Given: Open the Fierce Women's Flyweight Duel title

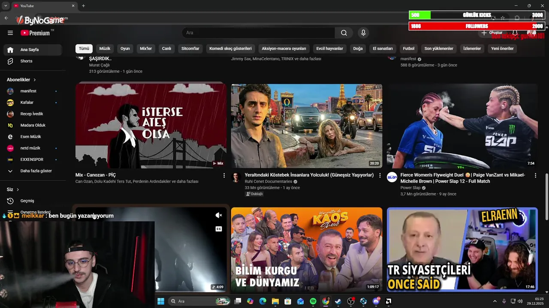Looking at the screenshot, I should [x=463, y=178].
